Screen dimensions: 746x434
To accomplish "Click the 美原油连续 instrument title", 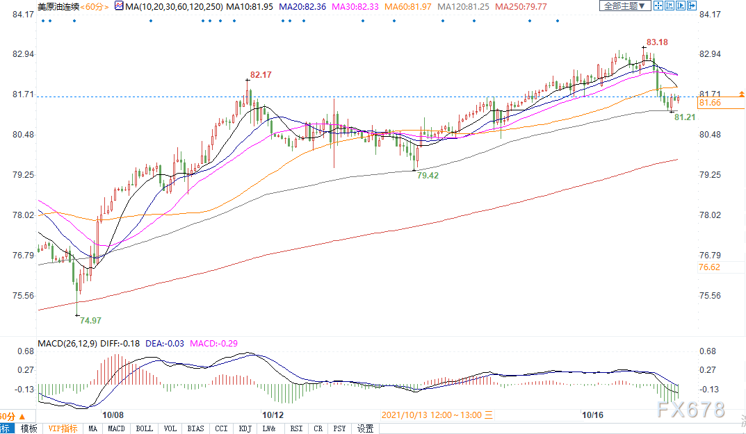I will point(58,7).
